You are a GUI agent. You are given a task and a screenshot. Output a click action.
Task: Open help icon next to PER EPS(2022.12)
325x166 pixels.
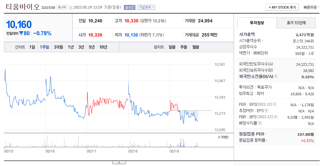click(x=274, y=105)
